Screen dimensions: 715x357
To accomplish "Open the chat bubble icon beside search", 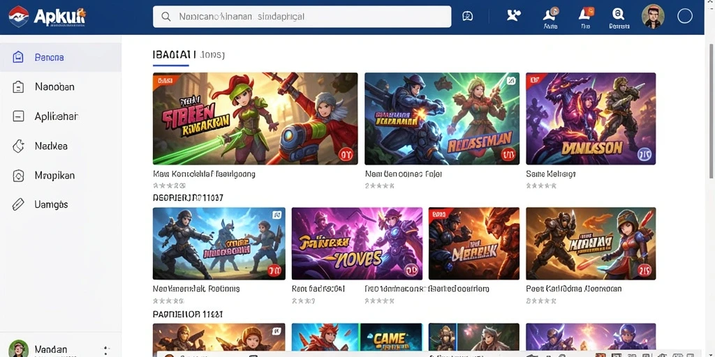I will 467,17.
